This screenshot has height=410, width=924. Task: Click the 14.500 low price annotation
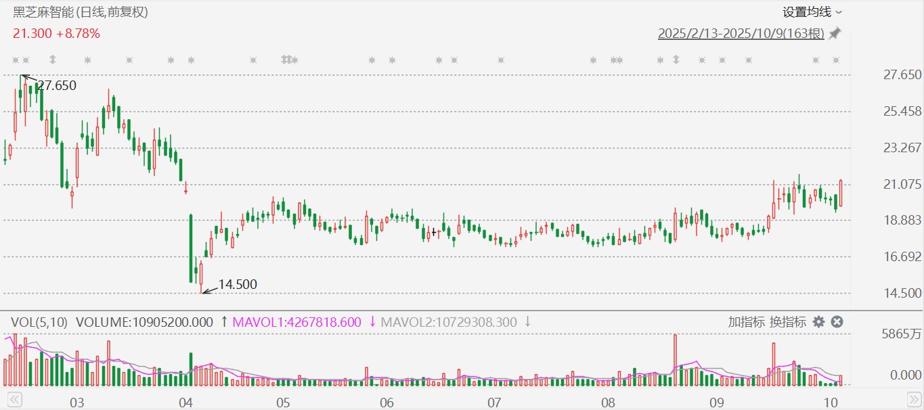[237, 285]
